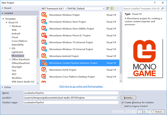Click the project Name input field
Screen dimensions: 167x115
tap(70, 93)
